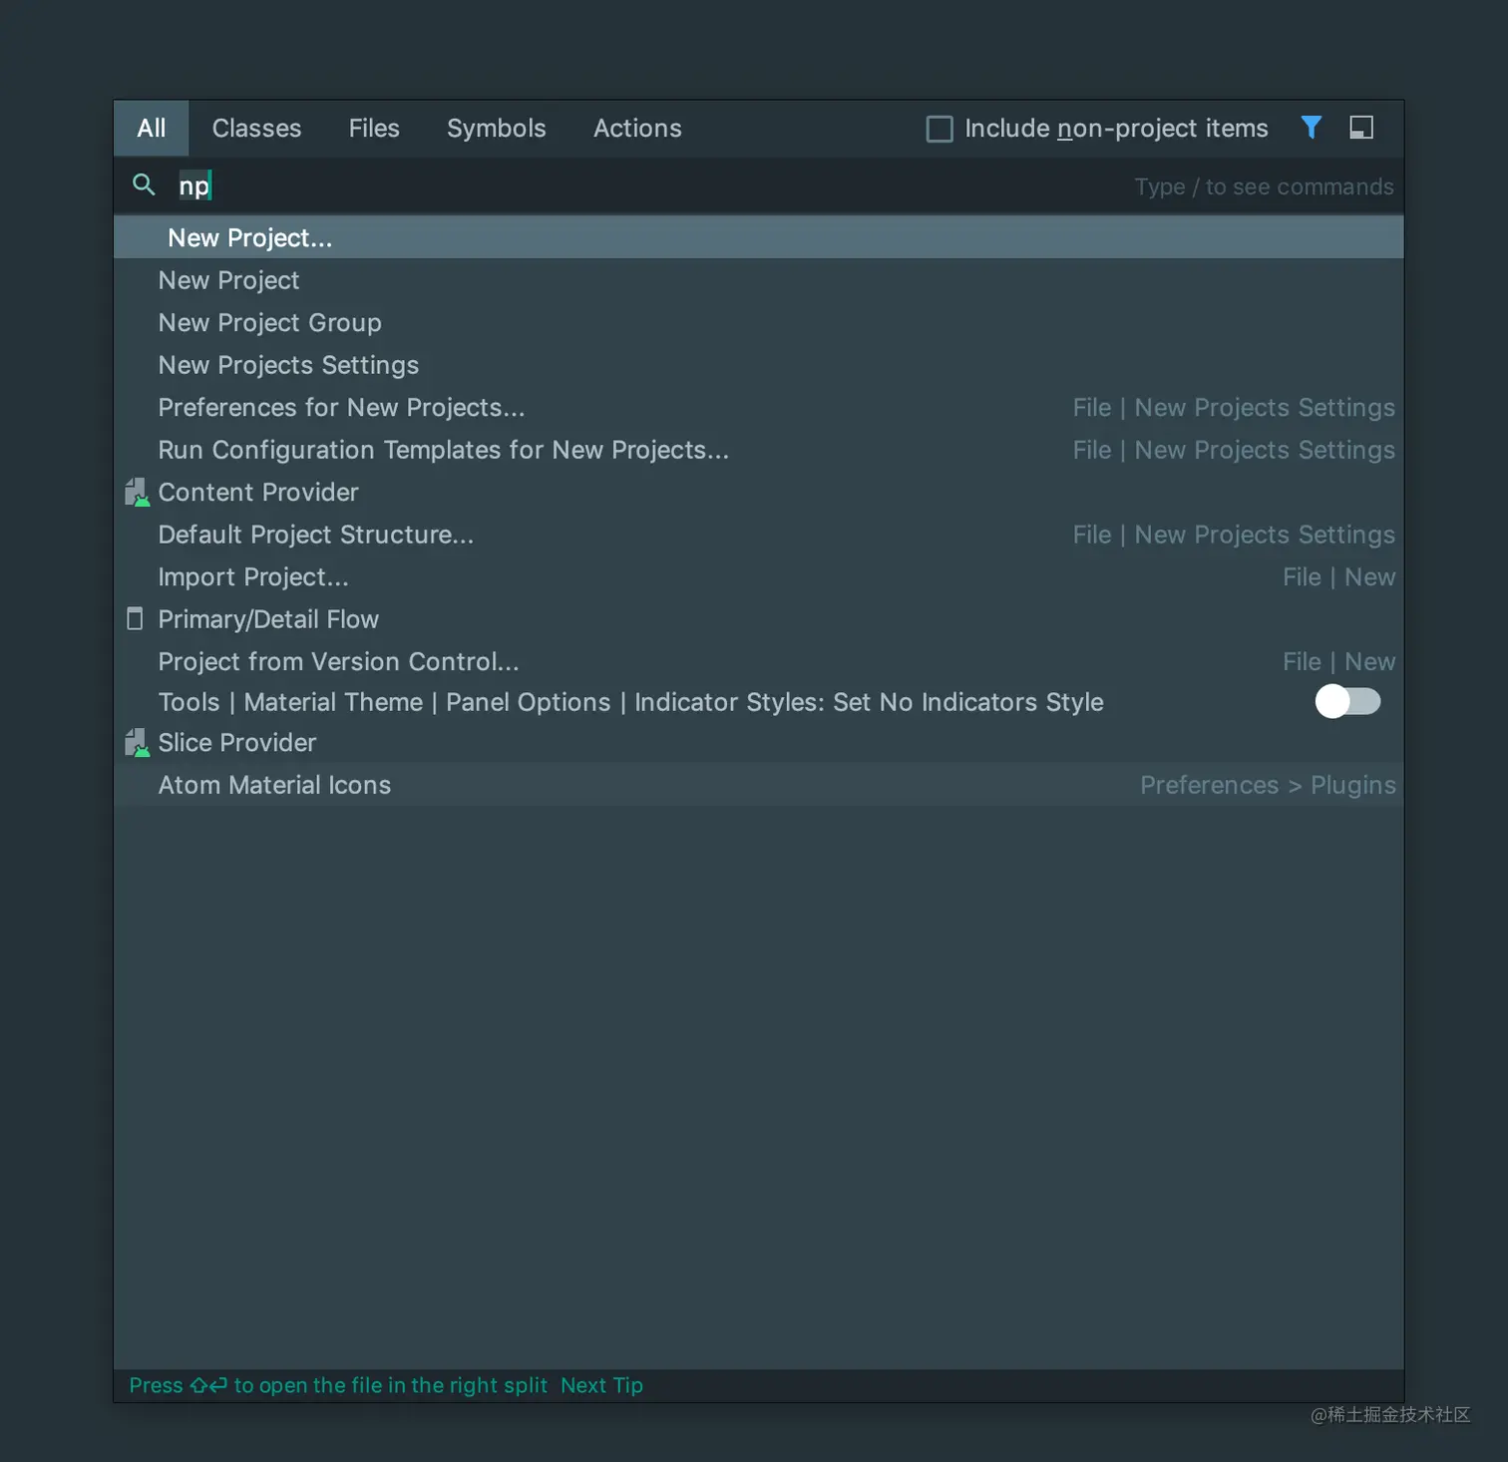Open 'Atom Material Icons' plugin result
The height and width of the screenshot is (1462, 1508).
point(759,785)
